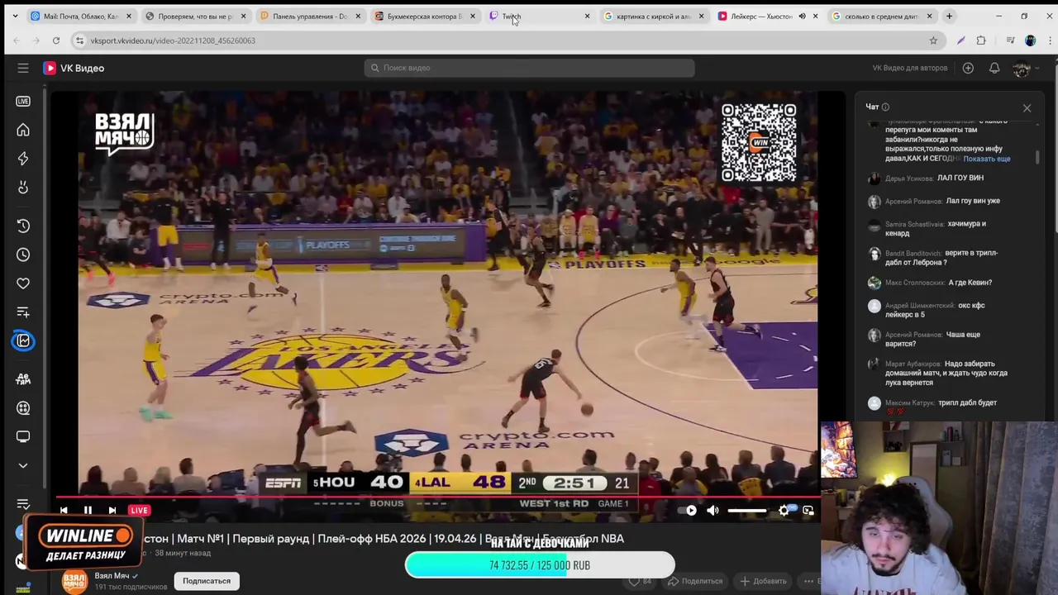Open a new browser tab
The width and height of the screenshot is (1058, 595).
949,16
